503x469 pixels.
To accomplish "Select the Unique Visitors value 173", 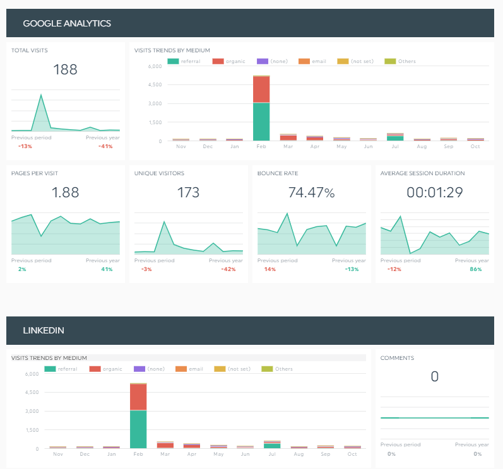I will 188,192.
